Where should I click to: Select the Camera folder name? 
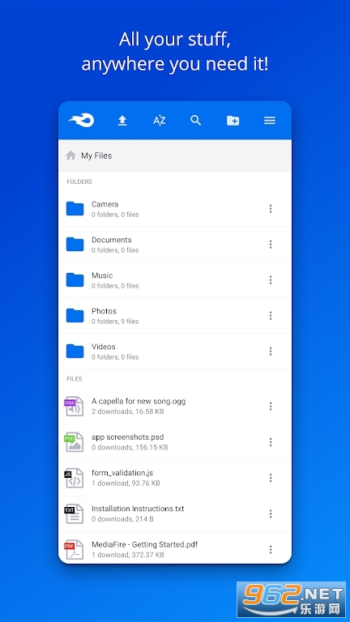pyautogui.click(x=105, y=204)
